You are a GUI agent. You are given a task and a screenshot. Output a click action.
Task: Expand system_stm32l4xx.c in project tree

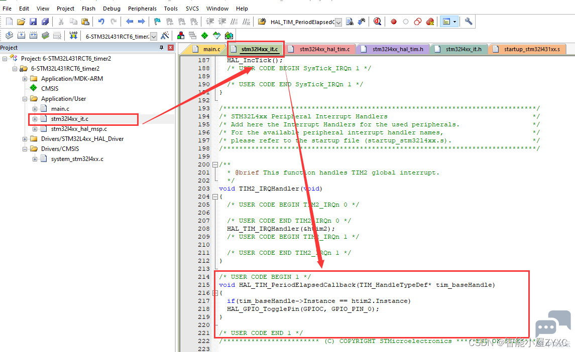[x=35, y=159]
